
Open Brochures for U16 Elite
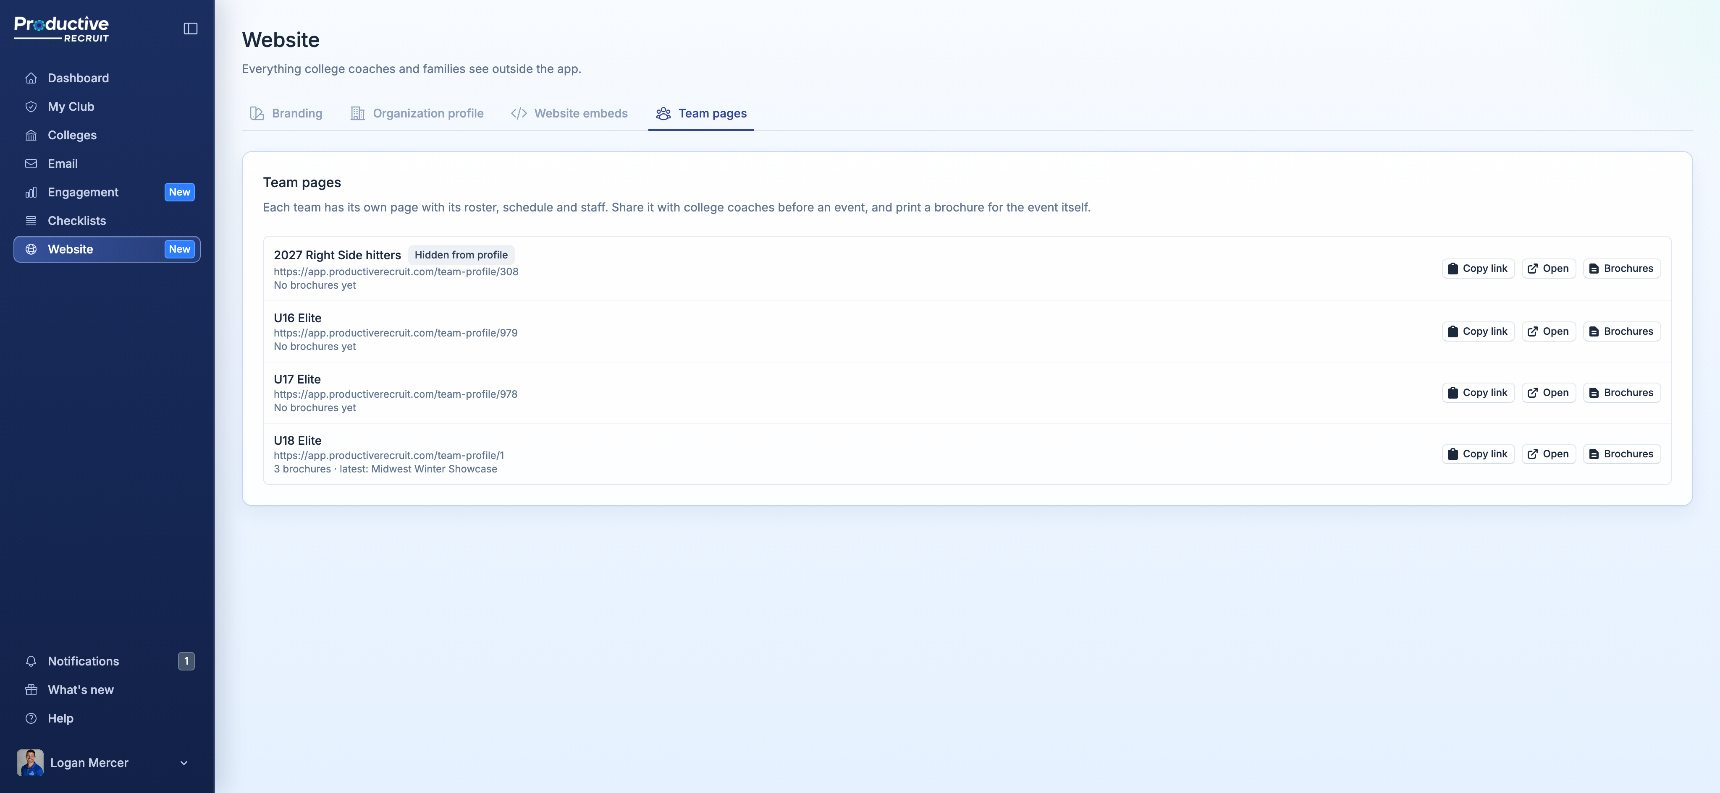pos(1622,331)
